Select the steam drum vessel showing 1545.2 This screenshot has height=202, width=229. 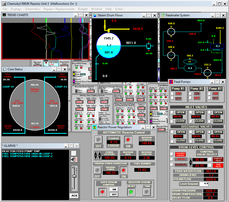click(x=109, y=46)
